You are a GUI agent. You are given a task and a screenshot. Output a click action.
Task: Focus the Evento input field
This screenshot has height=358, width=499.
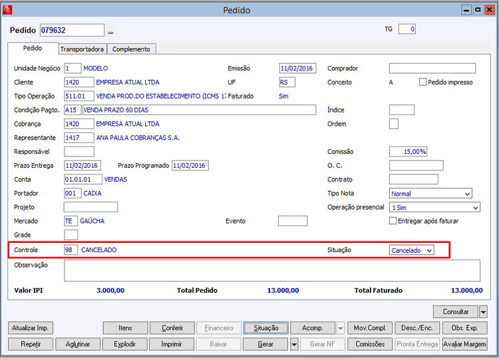[x=293, y=221]
